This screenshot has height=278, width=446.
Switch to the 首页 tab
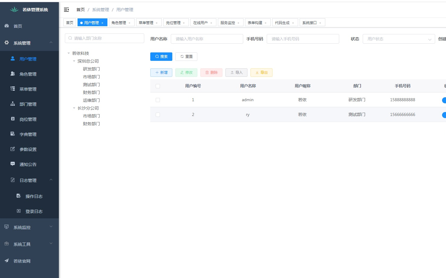tap(70, 23)
